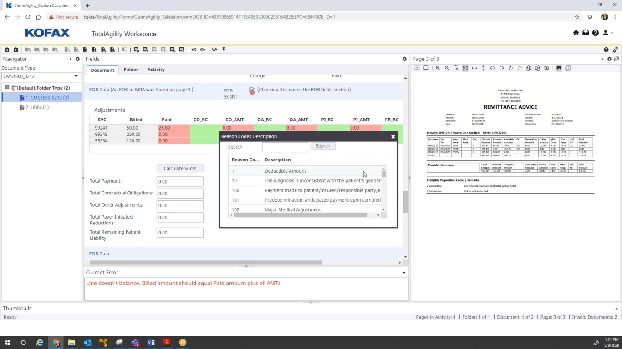Switch to the Folder tab
Image resolution: width=622 pixels, height=349 pixels.
[x=131, y=70]
